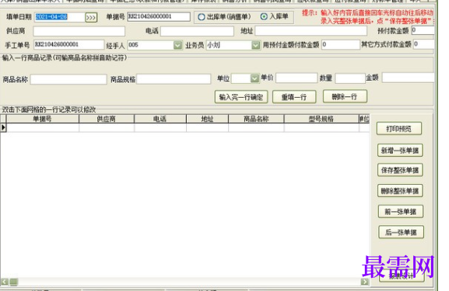Click the 新增一张单据 button
Viewport: 449px width, 291px height.
[400, 151]
